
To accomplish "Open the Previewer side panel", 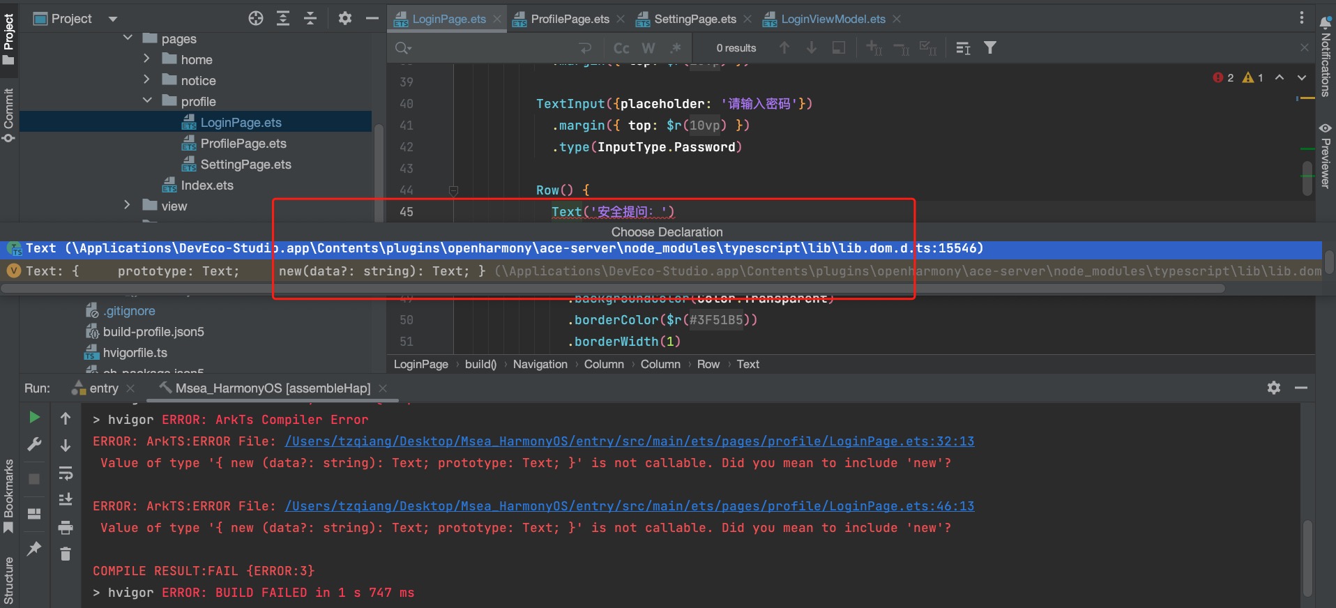I will (x=1326, y=156).
